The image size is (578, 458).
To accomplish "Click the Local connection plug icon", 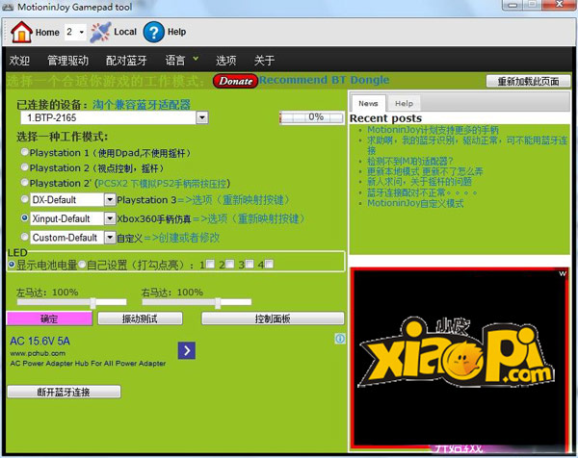I will click(100, 32).
